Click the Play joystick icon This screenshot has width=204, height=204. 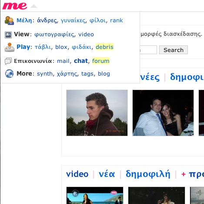tap(10, 47)
